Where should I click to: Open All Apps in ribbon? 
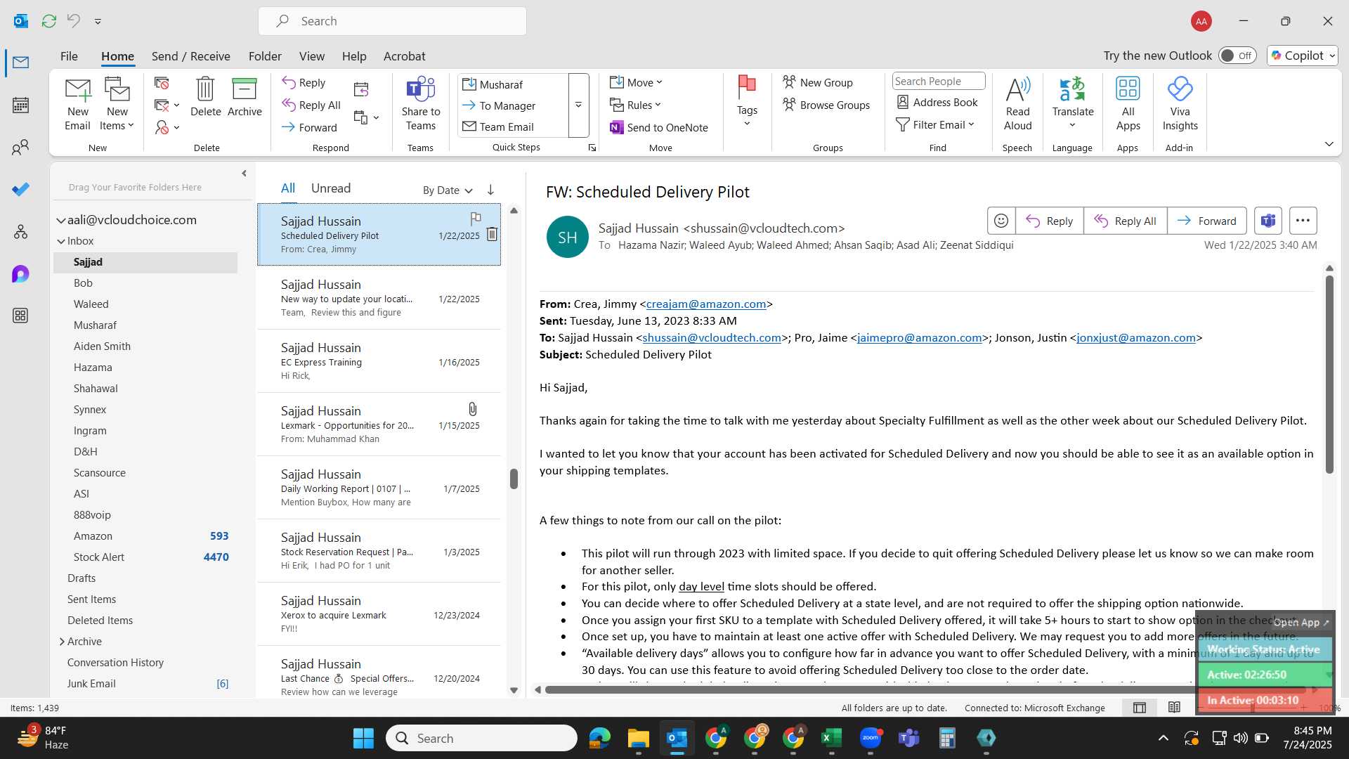tap(1128, 104)
